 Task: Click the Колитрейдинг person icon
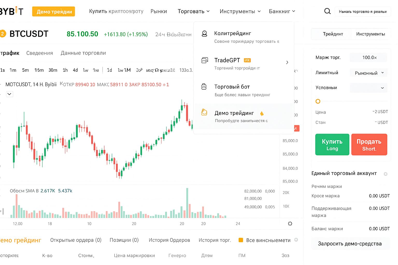204,34
